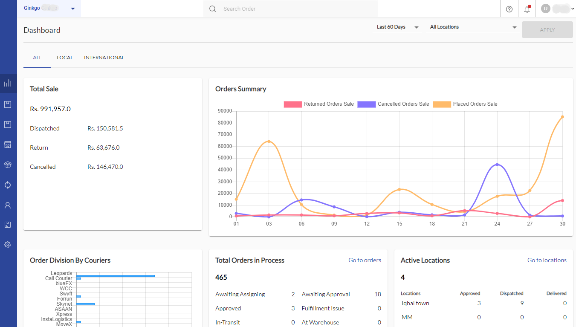Open the Dashboard bar chart icon in sidebar
Image resolution: width=576 pixels, height=327 pixels.
coord(8,83)
